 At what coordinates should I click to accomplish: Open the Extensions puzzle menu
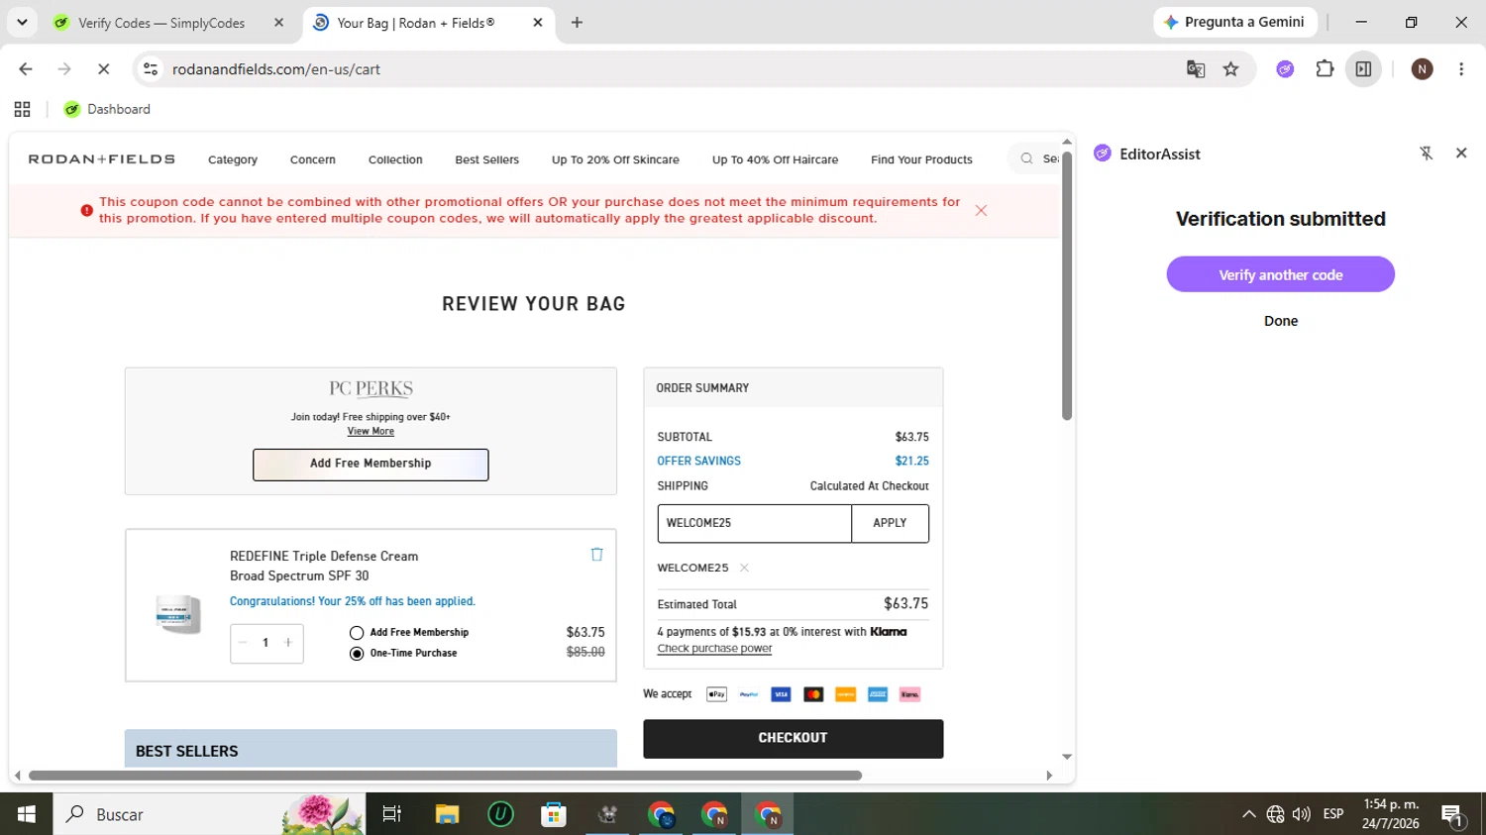coord(1325,69)
